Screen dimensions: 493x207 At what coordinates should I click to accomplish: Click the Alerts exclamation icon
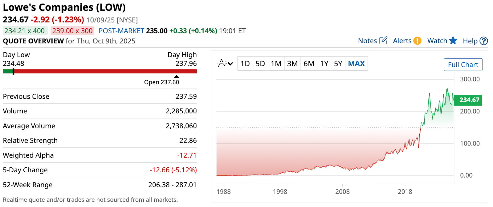417,41
